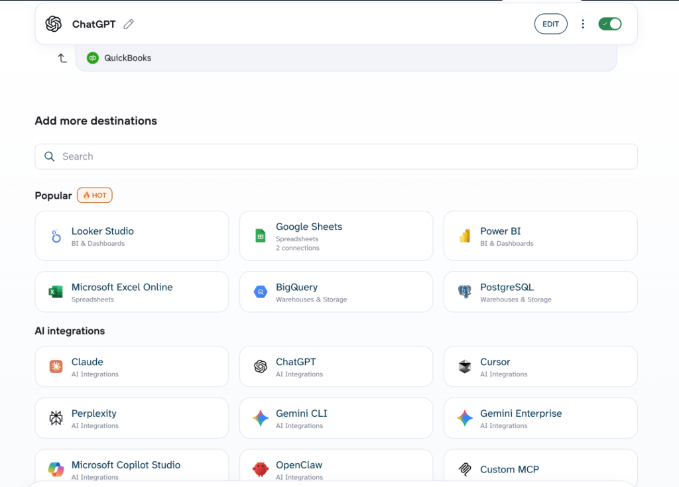This screenshot has height=487, width=679.
Task: Click the ChatGPT logo in the header card
Action: pyautogui.click(x=54, y=24)
